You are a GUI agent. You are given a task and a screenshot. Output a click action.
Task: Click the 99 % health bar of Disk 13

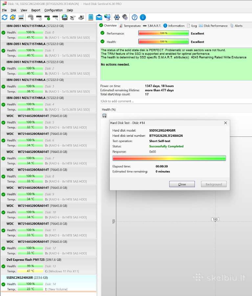(30, 266)
